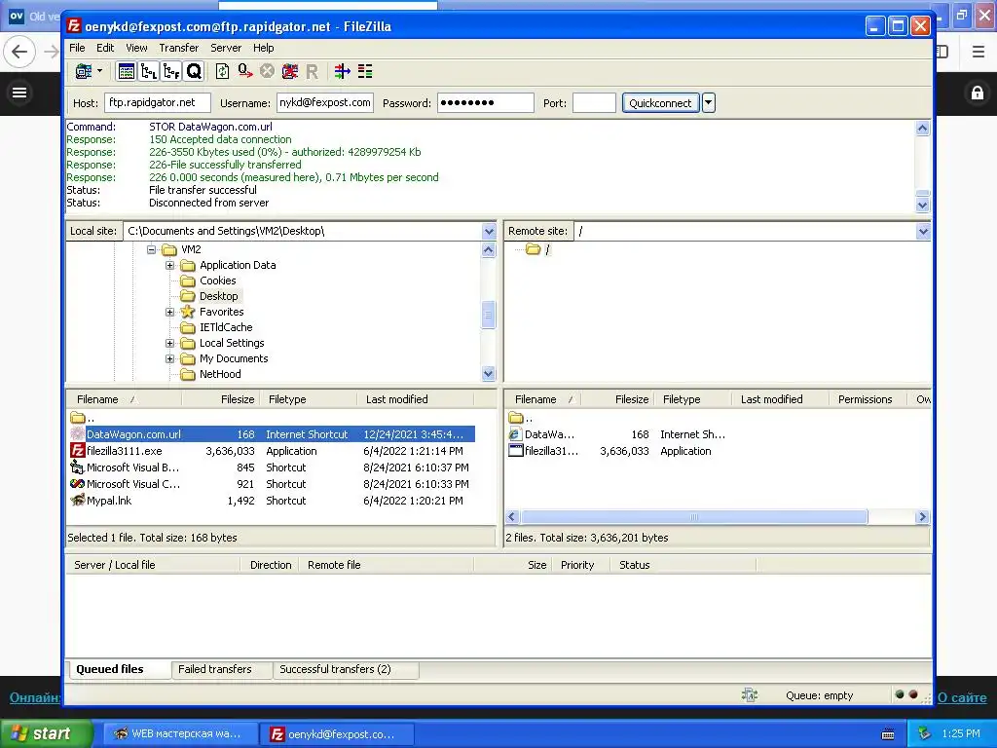The height and width of the screenshot is (748, 997).
Task: Switch to Queued files tab
Action: pyautogui.click(x=118, y=669)
